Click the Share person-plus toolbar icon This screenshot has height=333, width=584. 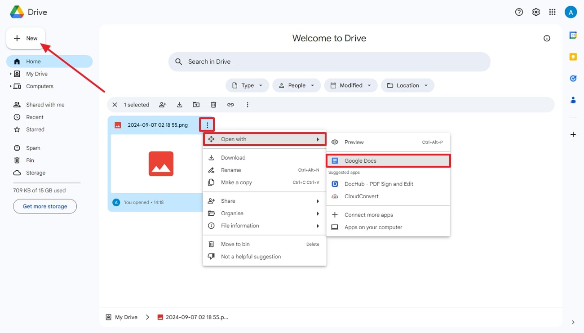pyautogui.click(x=163, y=105)
